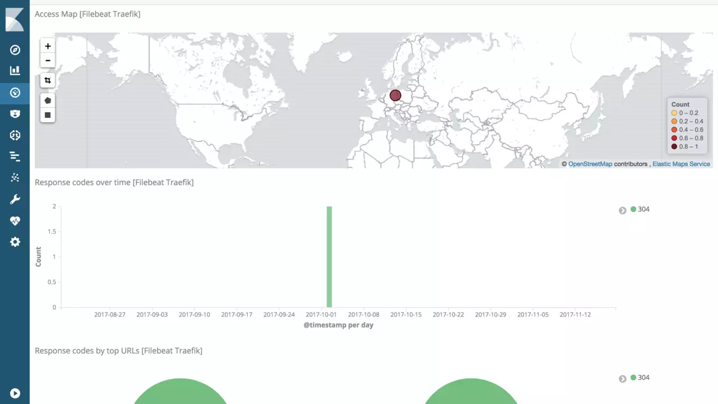Click the Kibana logo
The height and width of the screenshot is (404, 718).
coord(15,20)
